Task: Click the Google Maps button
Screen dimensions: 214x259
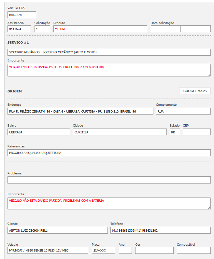Action: [x=195, y=91]
